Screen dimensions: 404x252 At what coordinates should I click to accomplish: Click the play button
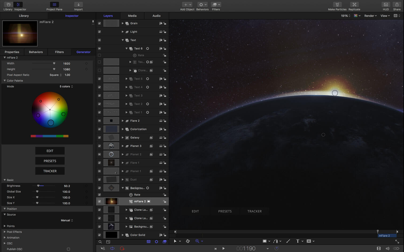tap(224, 249)
